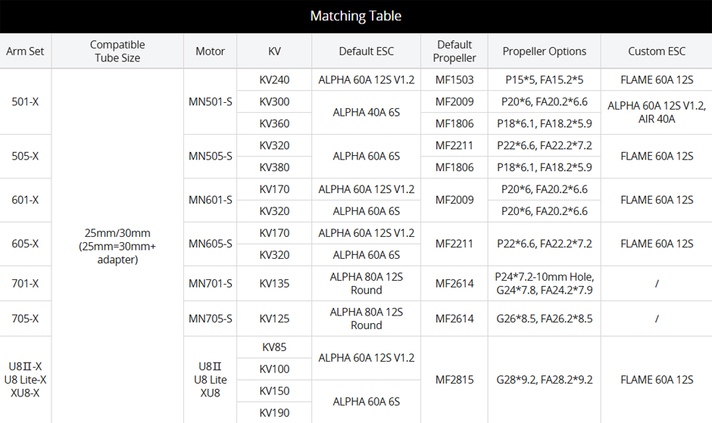Select "MF2211" in the KV320 MN505-S row

point(454,146)
